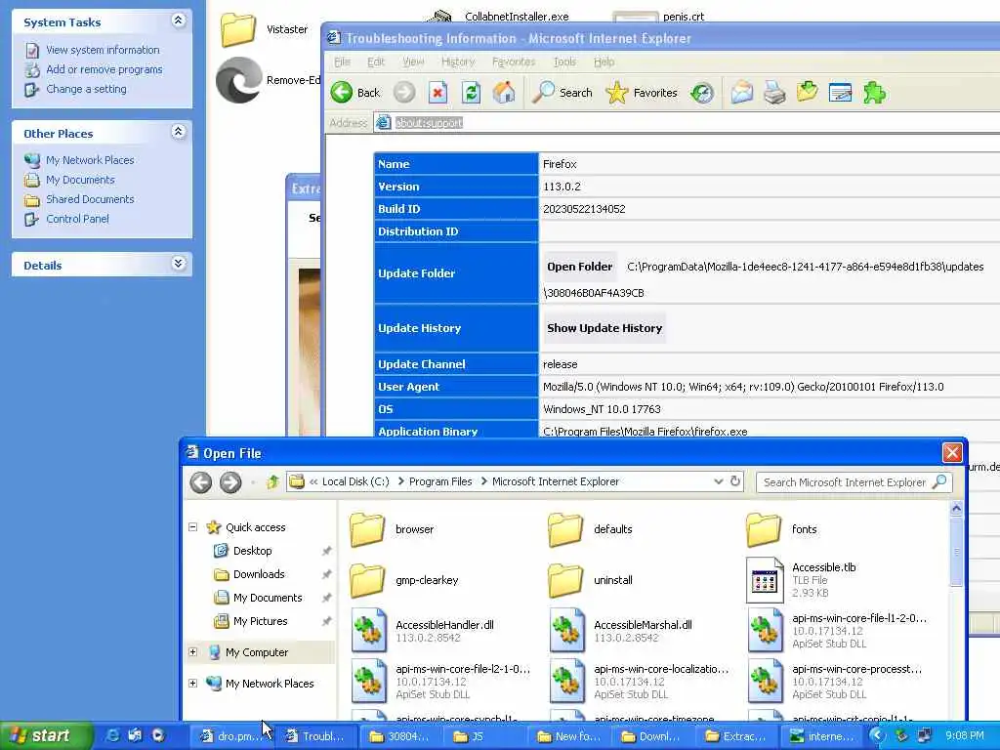The height and width of the screenshot is (750, 1000).
Task: Refresh the Open File folder listing
Action: pos(734,480)
